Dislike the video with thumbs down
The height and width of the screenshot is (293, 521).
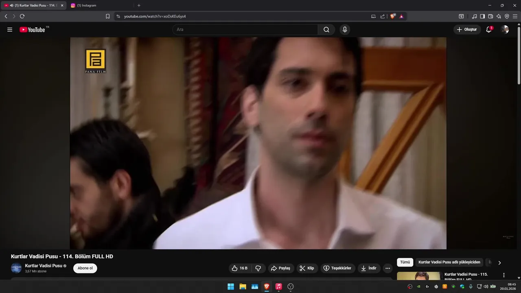pos(258,268)
